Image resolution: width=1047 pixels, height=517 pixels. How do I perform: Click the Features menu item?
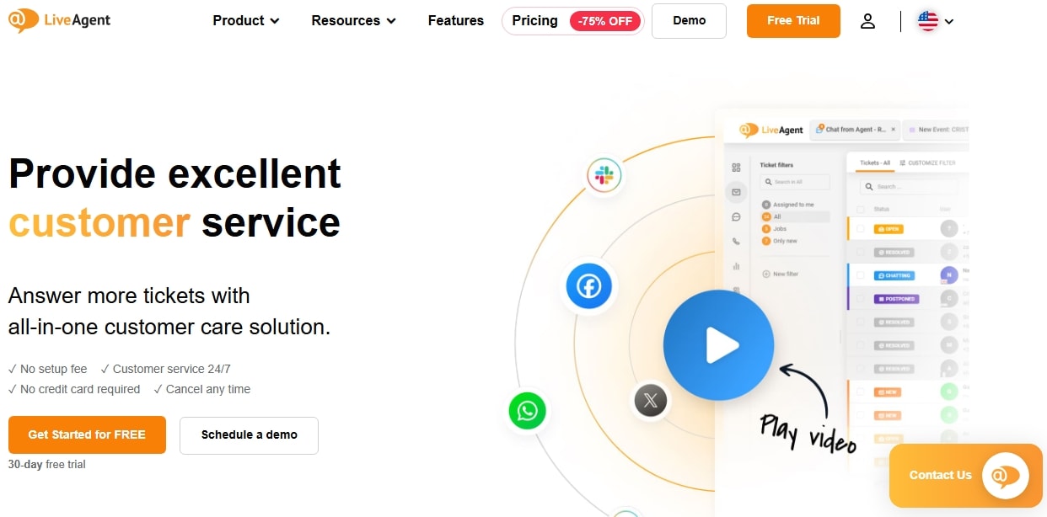455,20
